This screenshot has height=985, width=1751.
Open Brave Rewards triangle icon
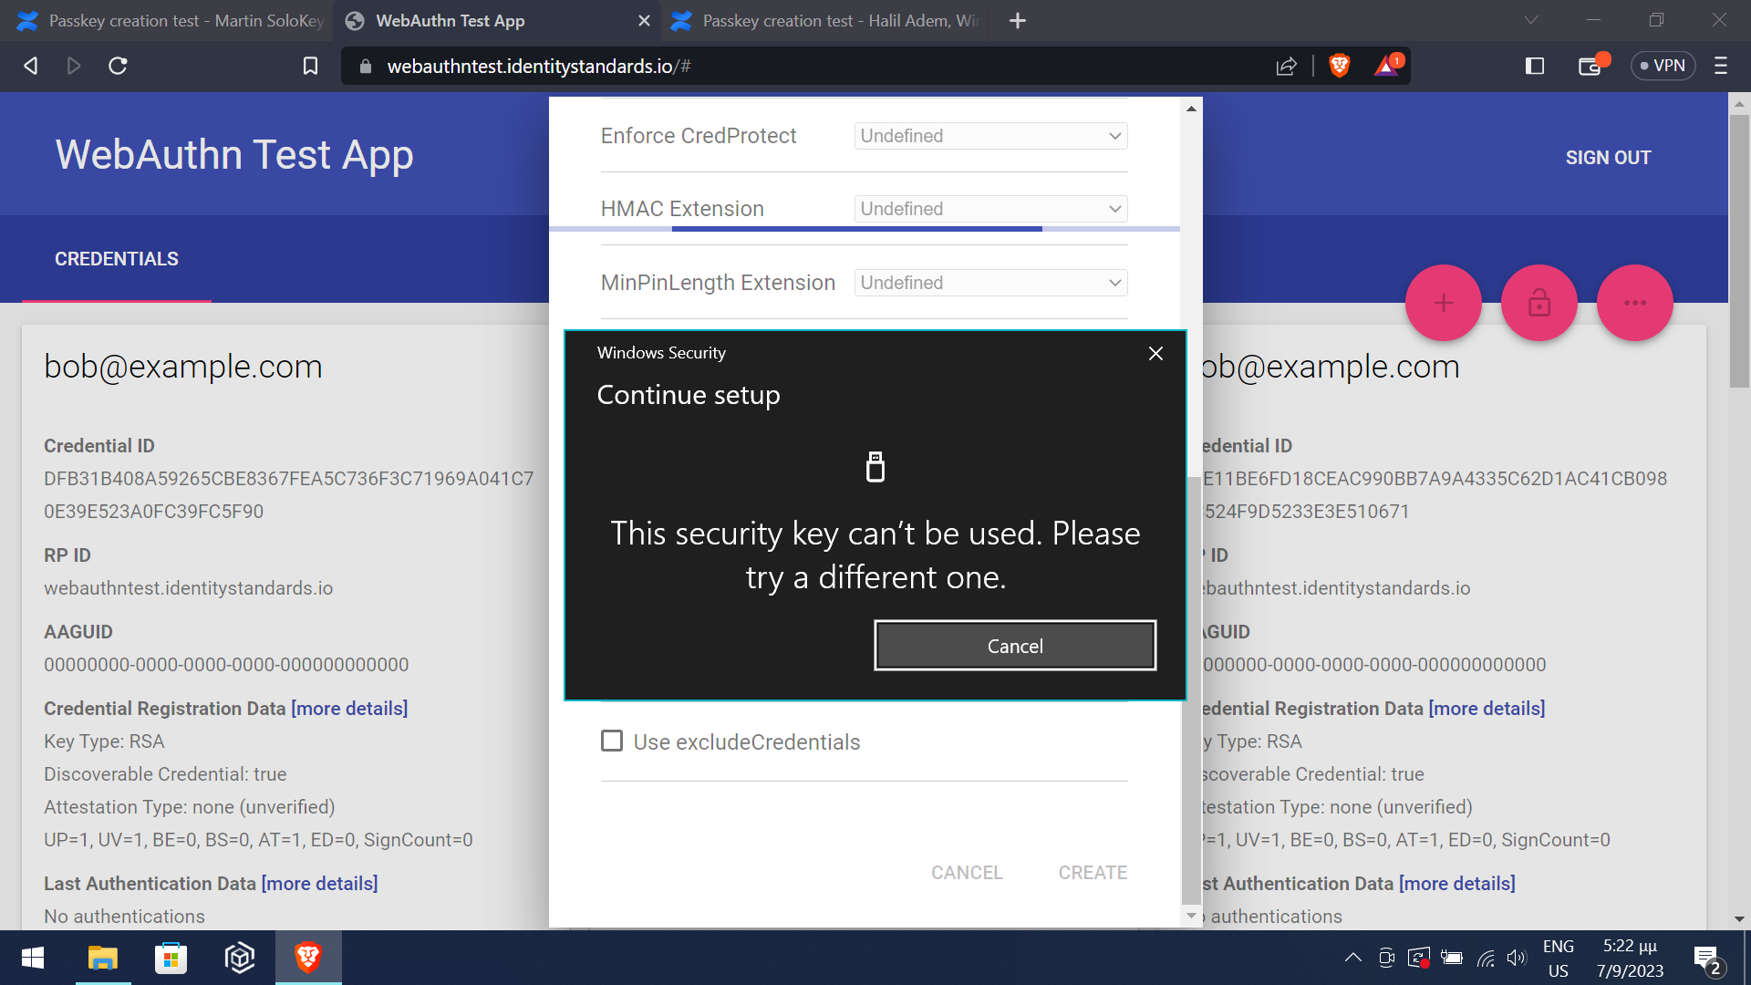tap(1388, 65)
